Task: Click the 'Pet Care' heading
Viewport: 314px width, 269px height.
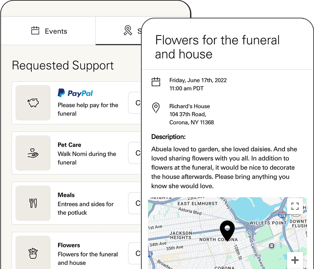Action: (69, 145)
